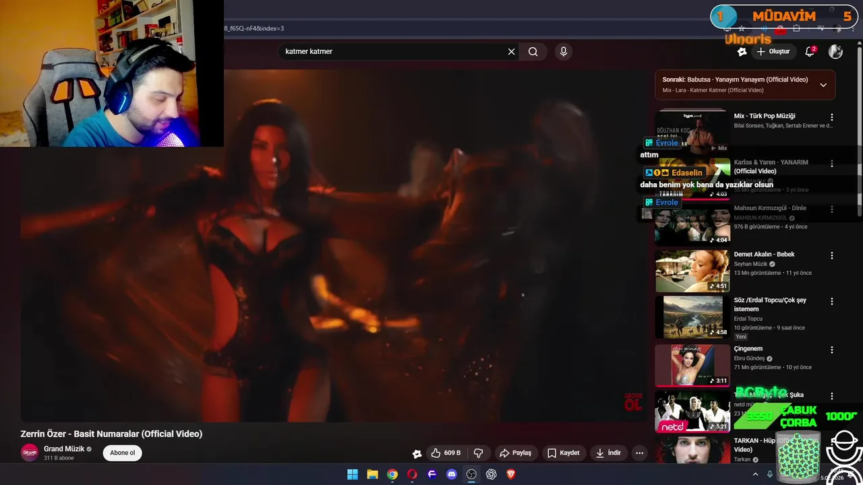Dislike the Zerrin Özer video

coord(479,453)
